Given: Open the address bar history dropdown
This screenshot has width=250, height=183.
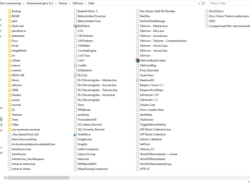Looking at the screenshot, I should click(199, 3).
